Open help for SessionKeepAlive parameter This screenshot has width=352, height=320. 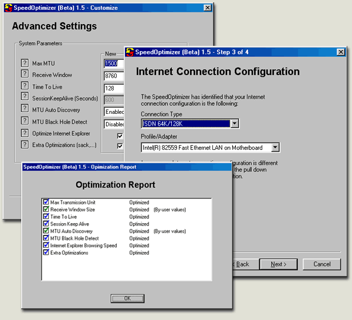[x=25, y=96]
